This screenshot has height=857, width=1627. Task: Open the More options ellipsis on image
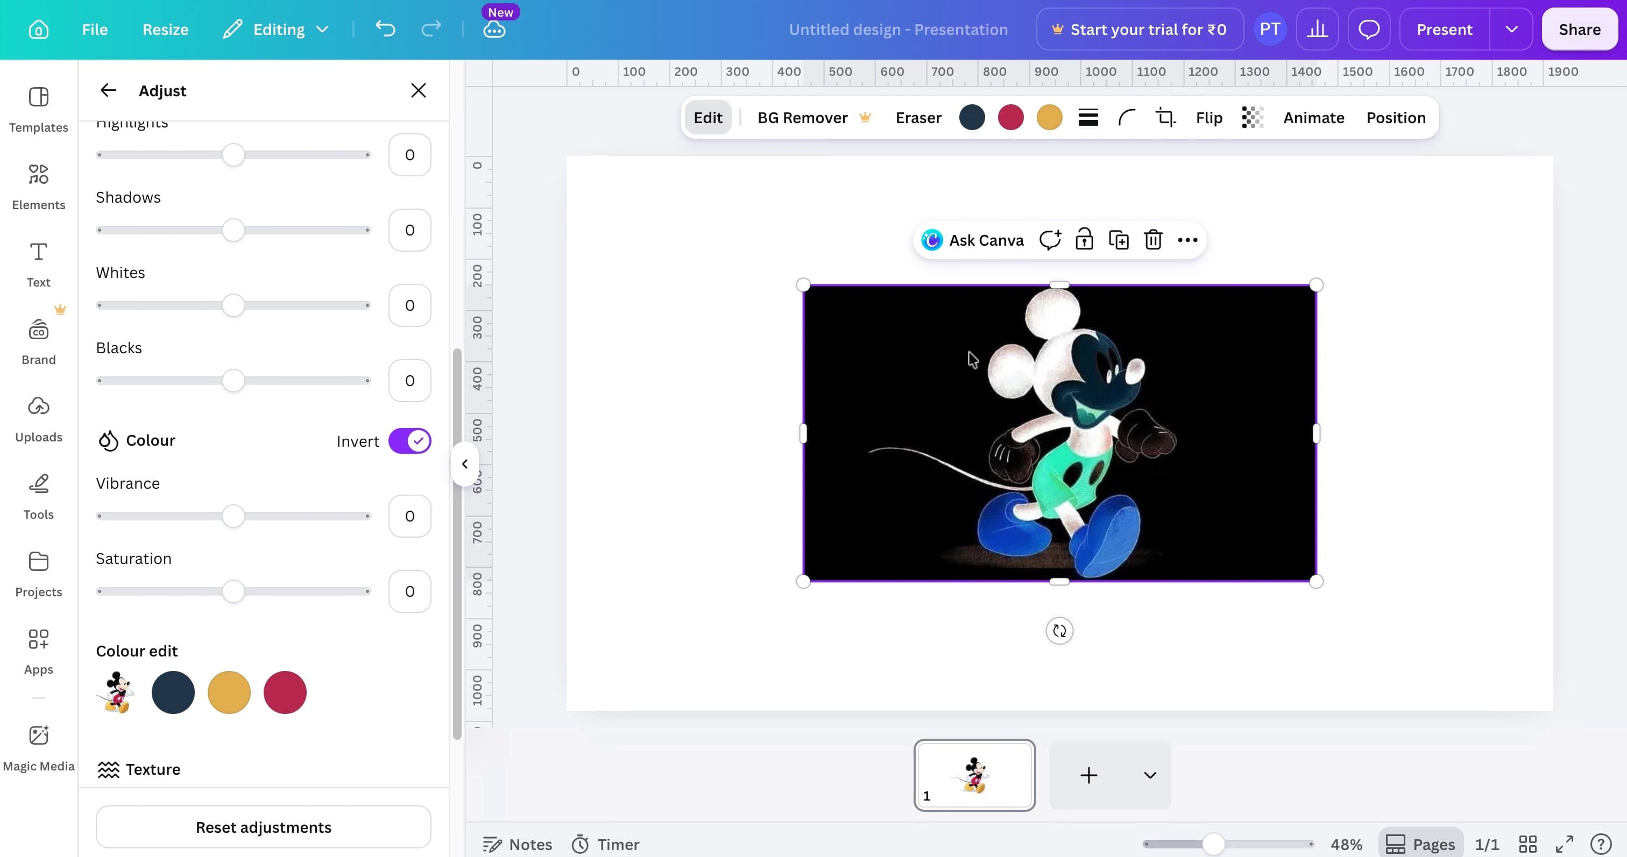point(1187,240)
